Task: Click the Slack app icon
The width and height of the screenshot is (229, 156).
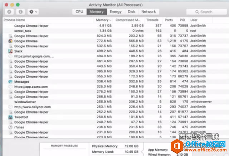Action: (x=10, y=51)
